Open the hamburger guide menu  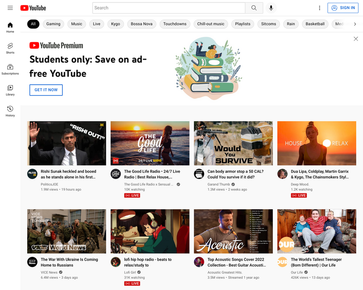point(10,8)
